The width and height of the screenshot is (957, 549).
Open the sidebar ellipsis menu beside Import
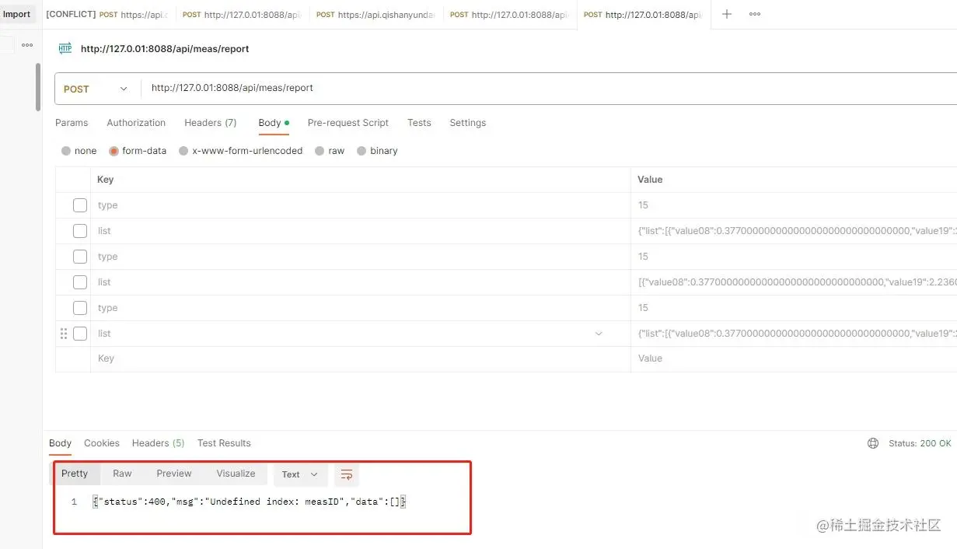(27, 45)
